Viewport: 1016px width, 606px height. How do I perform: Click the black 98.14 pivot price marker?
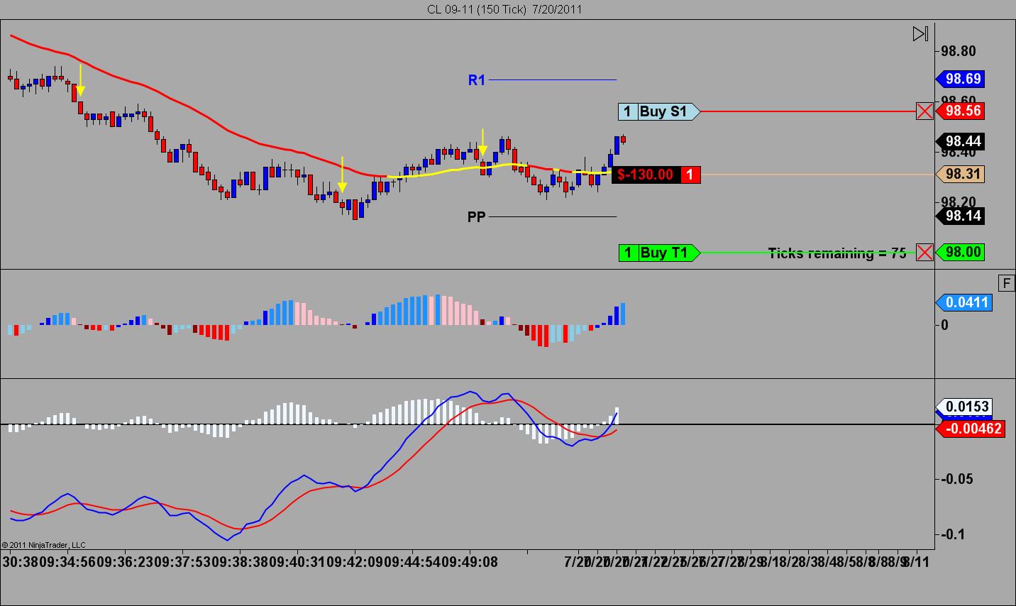[960, 216]
